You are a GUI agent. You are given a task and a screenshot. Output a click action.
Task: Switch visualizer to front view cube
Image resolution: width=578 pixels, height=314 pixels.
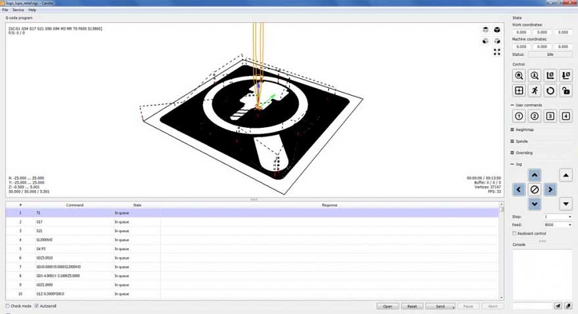pos(485,41)
